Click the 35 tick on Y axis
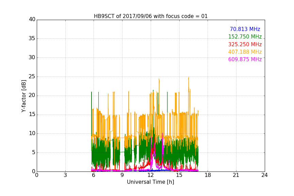 tap(32, 38)
